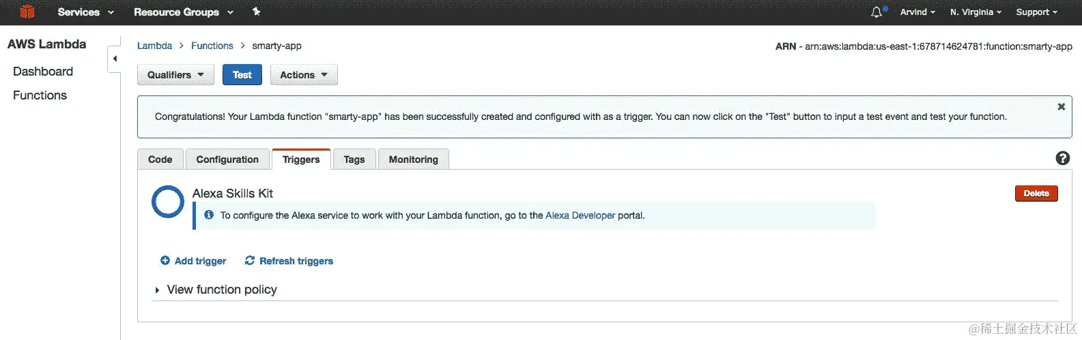This screenshot has height=340, width=1082.
Task: Click Add trigger link
Action: coord(194,261)
